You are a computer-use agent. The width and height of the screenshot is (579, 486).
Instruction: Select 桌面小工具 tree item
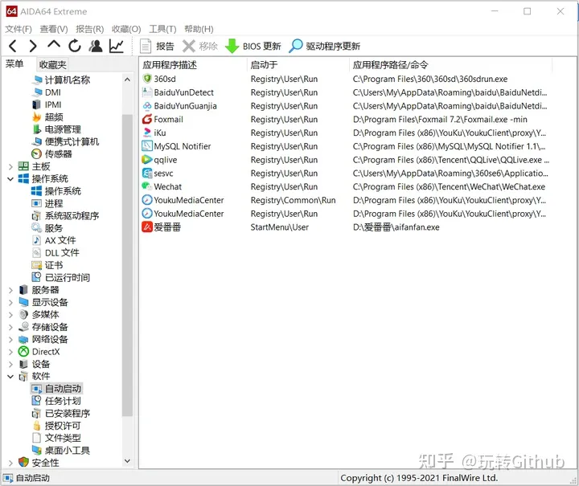[61, 451]
